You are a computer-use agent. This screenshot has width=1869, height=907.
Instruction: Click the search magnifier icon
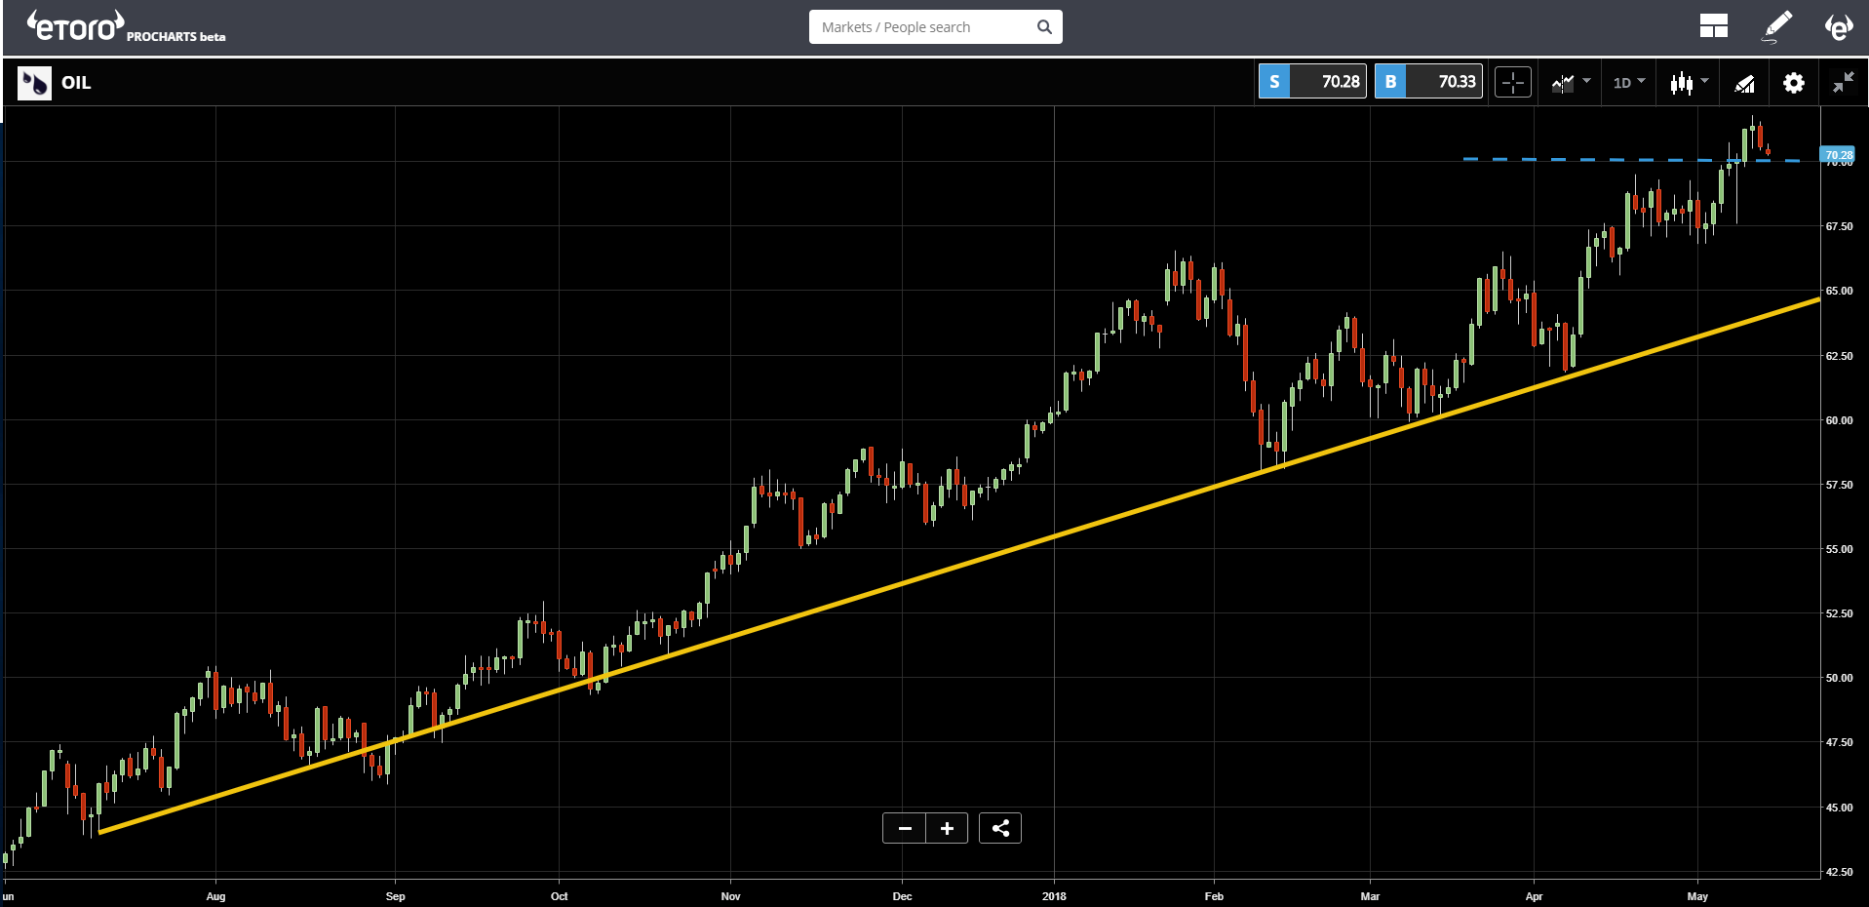pyautogui.click(x=1044, y=27)
